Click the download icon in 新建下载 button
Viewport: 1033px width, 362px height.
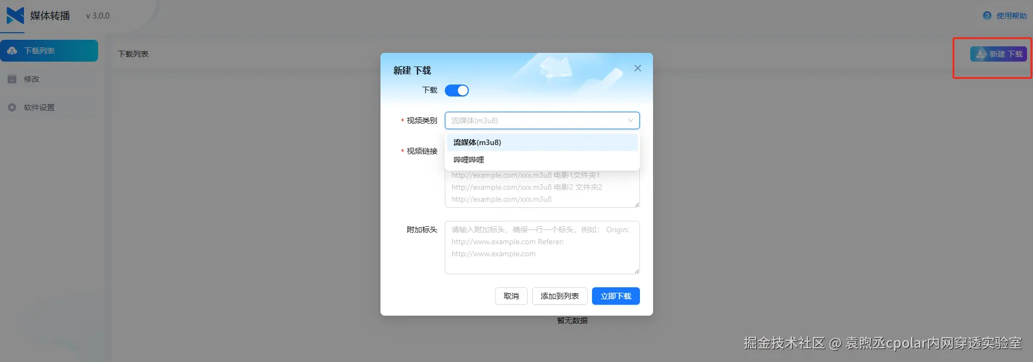point(981,54)
